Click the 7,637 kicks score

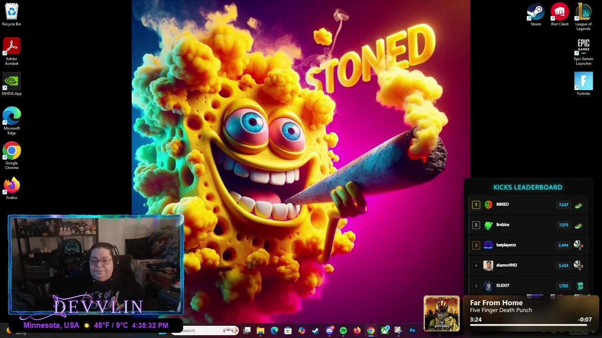563,205
